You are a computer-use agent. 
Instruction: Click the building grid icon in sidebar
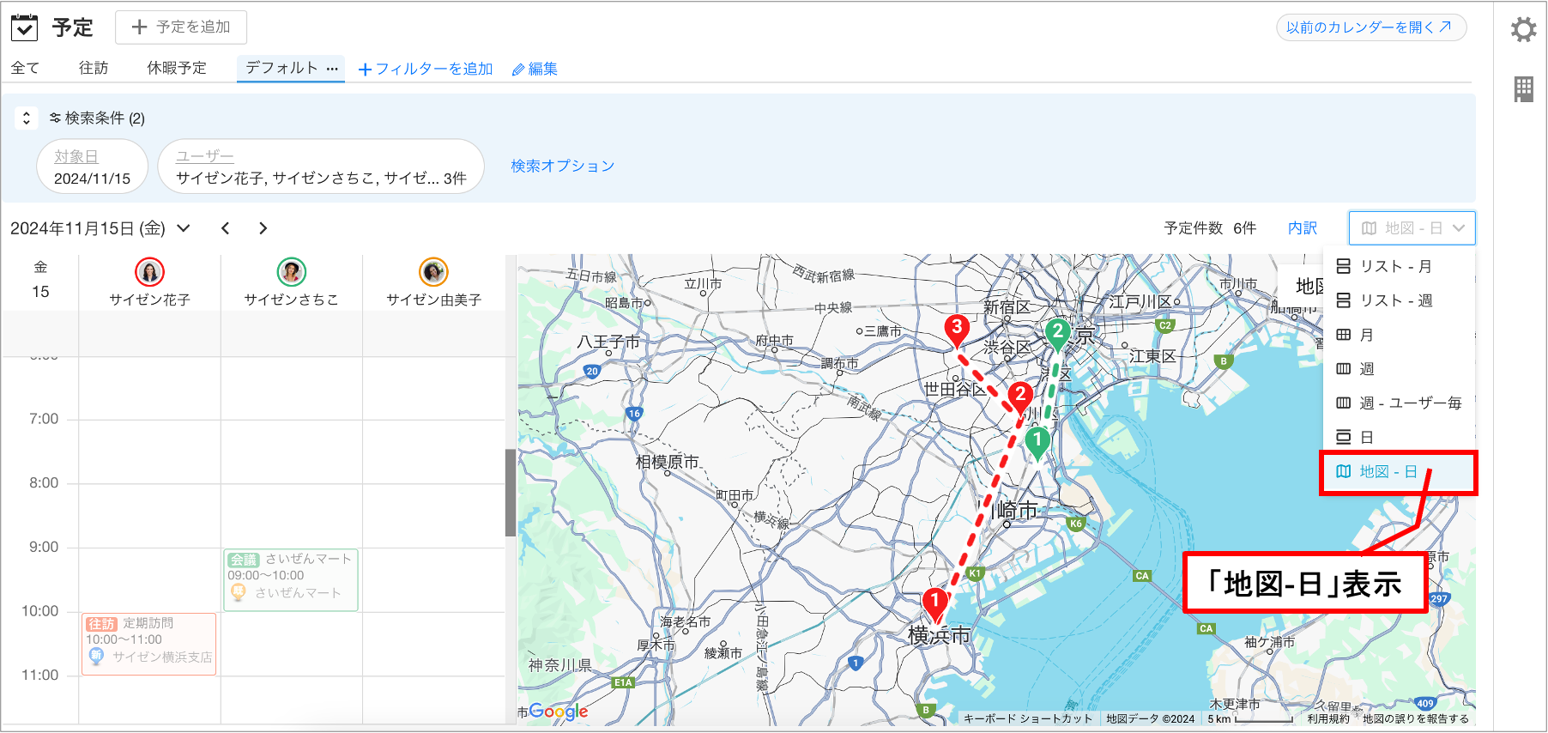point(1524,89)
